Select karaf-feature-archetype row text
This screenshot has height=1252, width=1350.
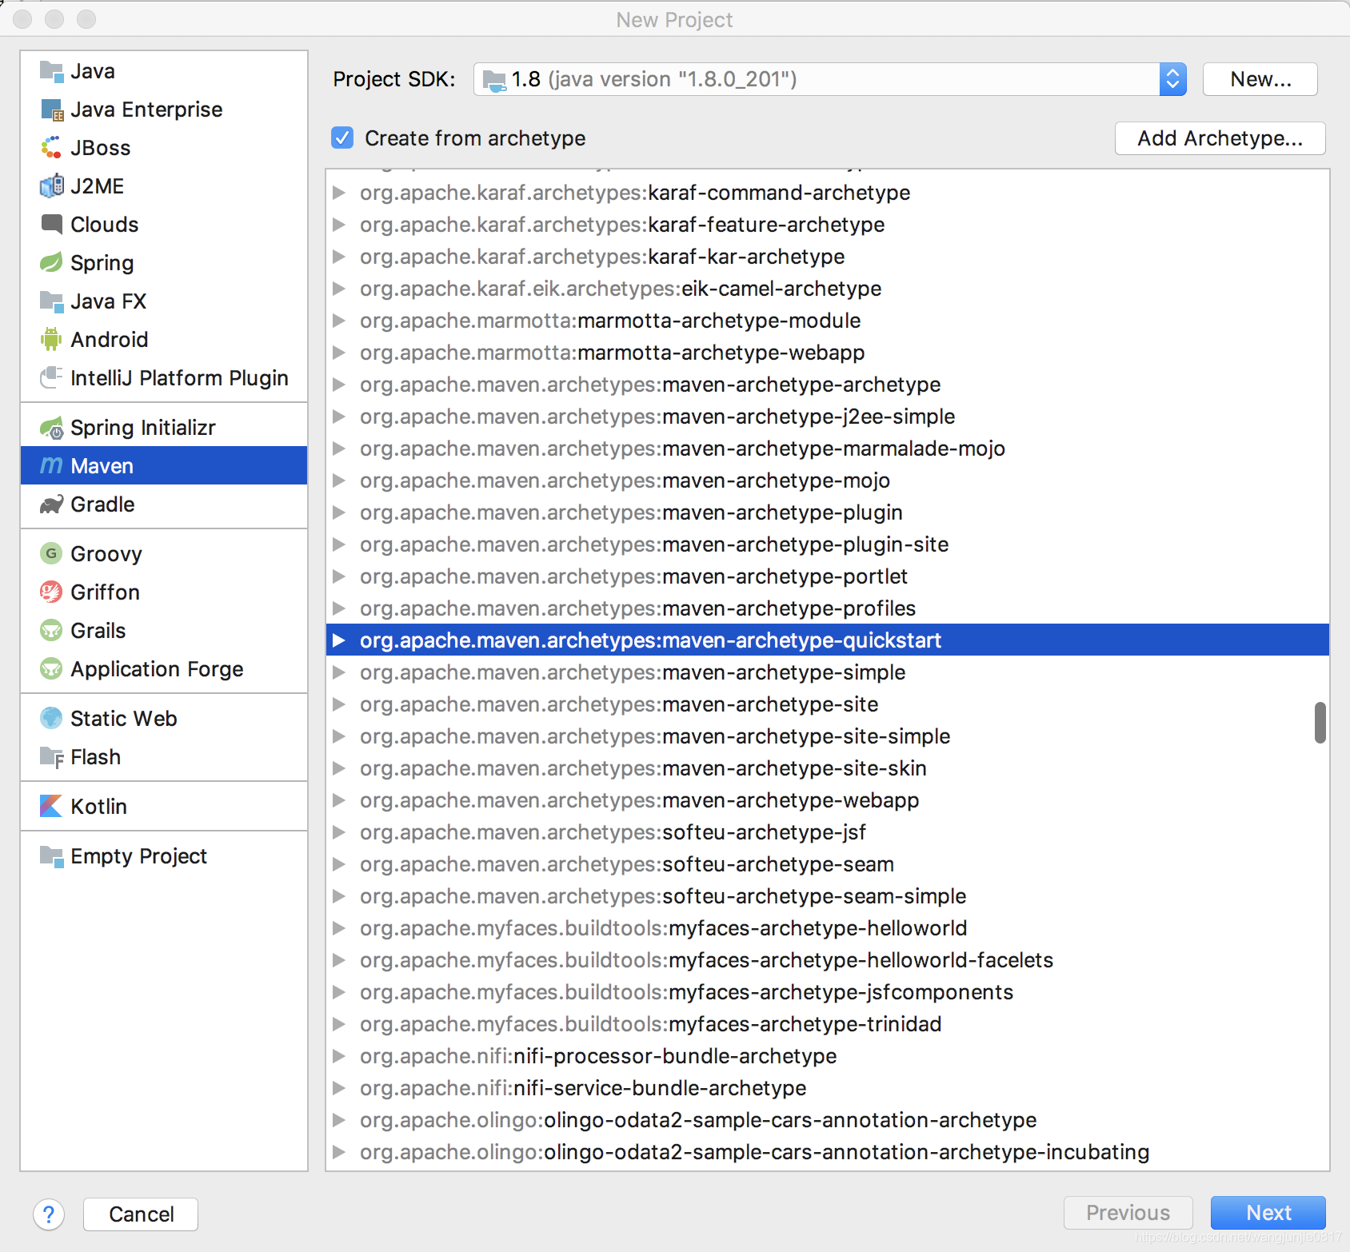622,225
